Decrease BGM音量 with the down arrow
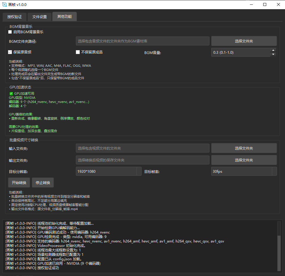This screenshot has height=276, width=285. coord(273,54)
